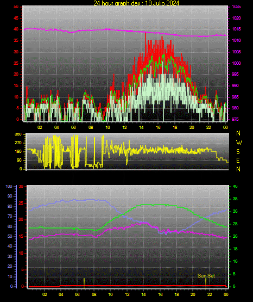Click the Sun Set label
Viewport: 253px width, 302px height.
pyautogui.click(x=206, y=276)
